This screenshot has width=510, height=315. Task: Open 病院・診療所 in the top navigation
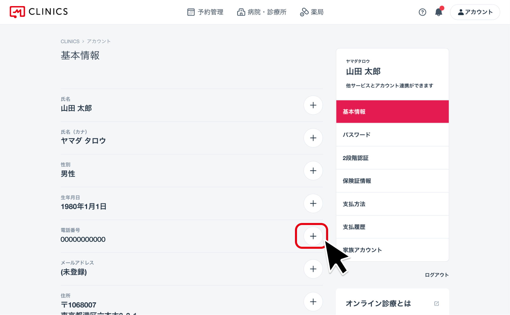pos(262,12)
